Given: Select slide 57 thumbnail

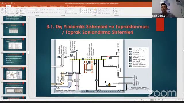Looking at the screenshot, I should click(15, 44).
